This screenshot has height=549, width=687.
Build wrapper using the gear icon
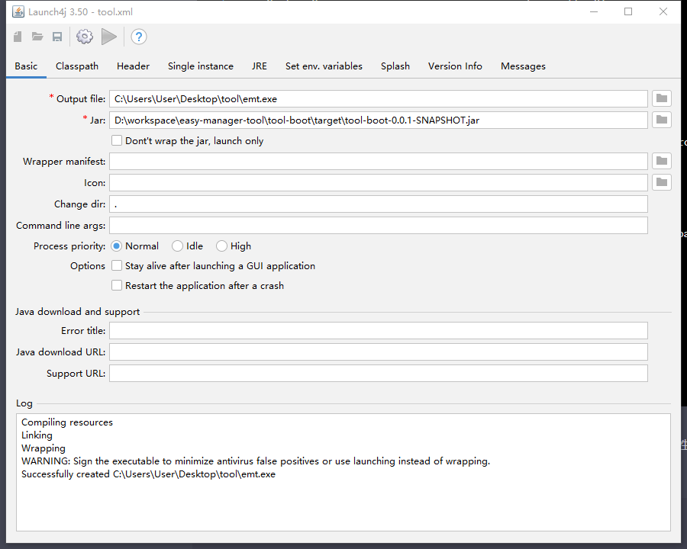click(x=84, y=37)
